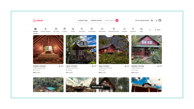Click the Cualquier lugar search field
Screen dimensions: 194x109
point(83,20)
